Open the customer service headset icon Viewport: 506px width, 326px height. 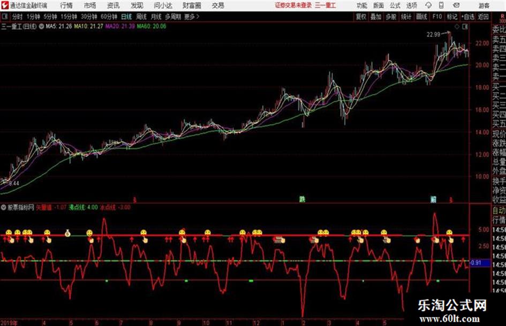click(x=428, y=5)
